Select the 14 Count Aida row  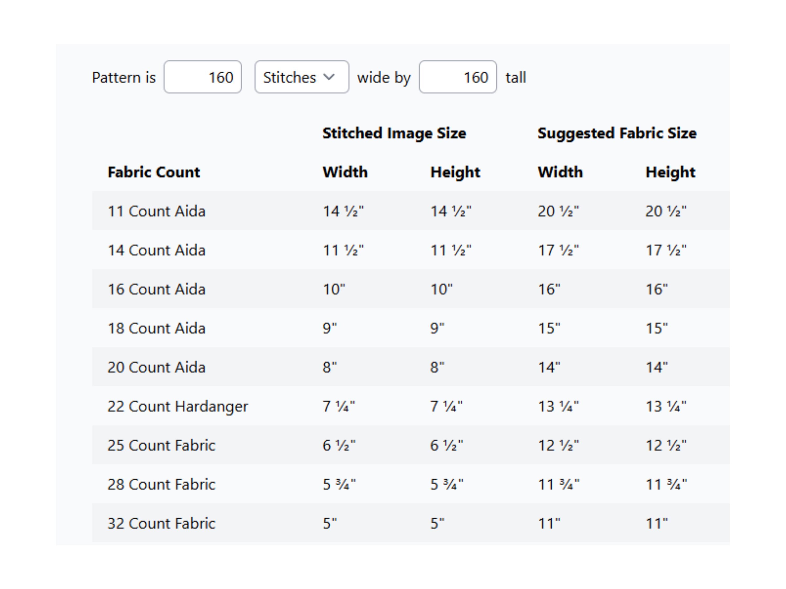point(411,249)
